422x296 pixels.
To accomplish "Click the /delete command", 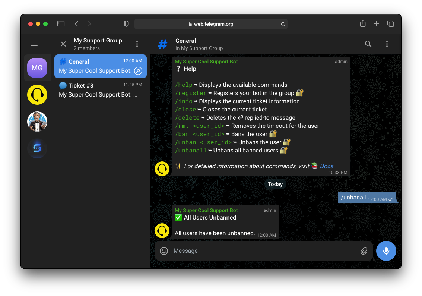I will tap(187, 118).
